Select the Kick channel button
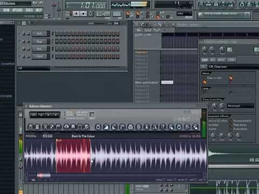 tap(39, 33)
